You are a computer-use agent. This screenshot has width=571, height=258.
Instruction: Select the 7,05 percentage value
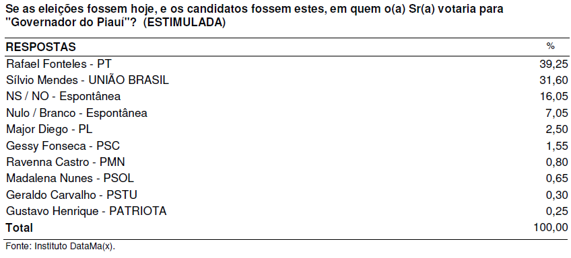pyautogui.click(x=557, y=113)
